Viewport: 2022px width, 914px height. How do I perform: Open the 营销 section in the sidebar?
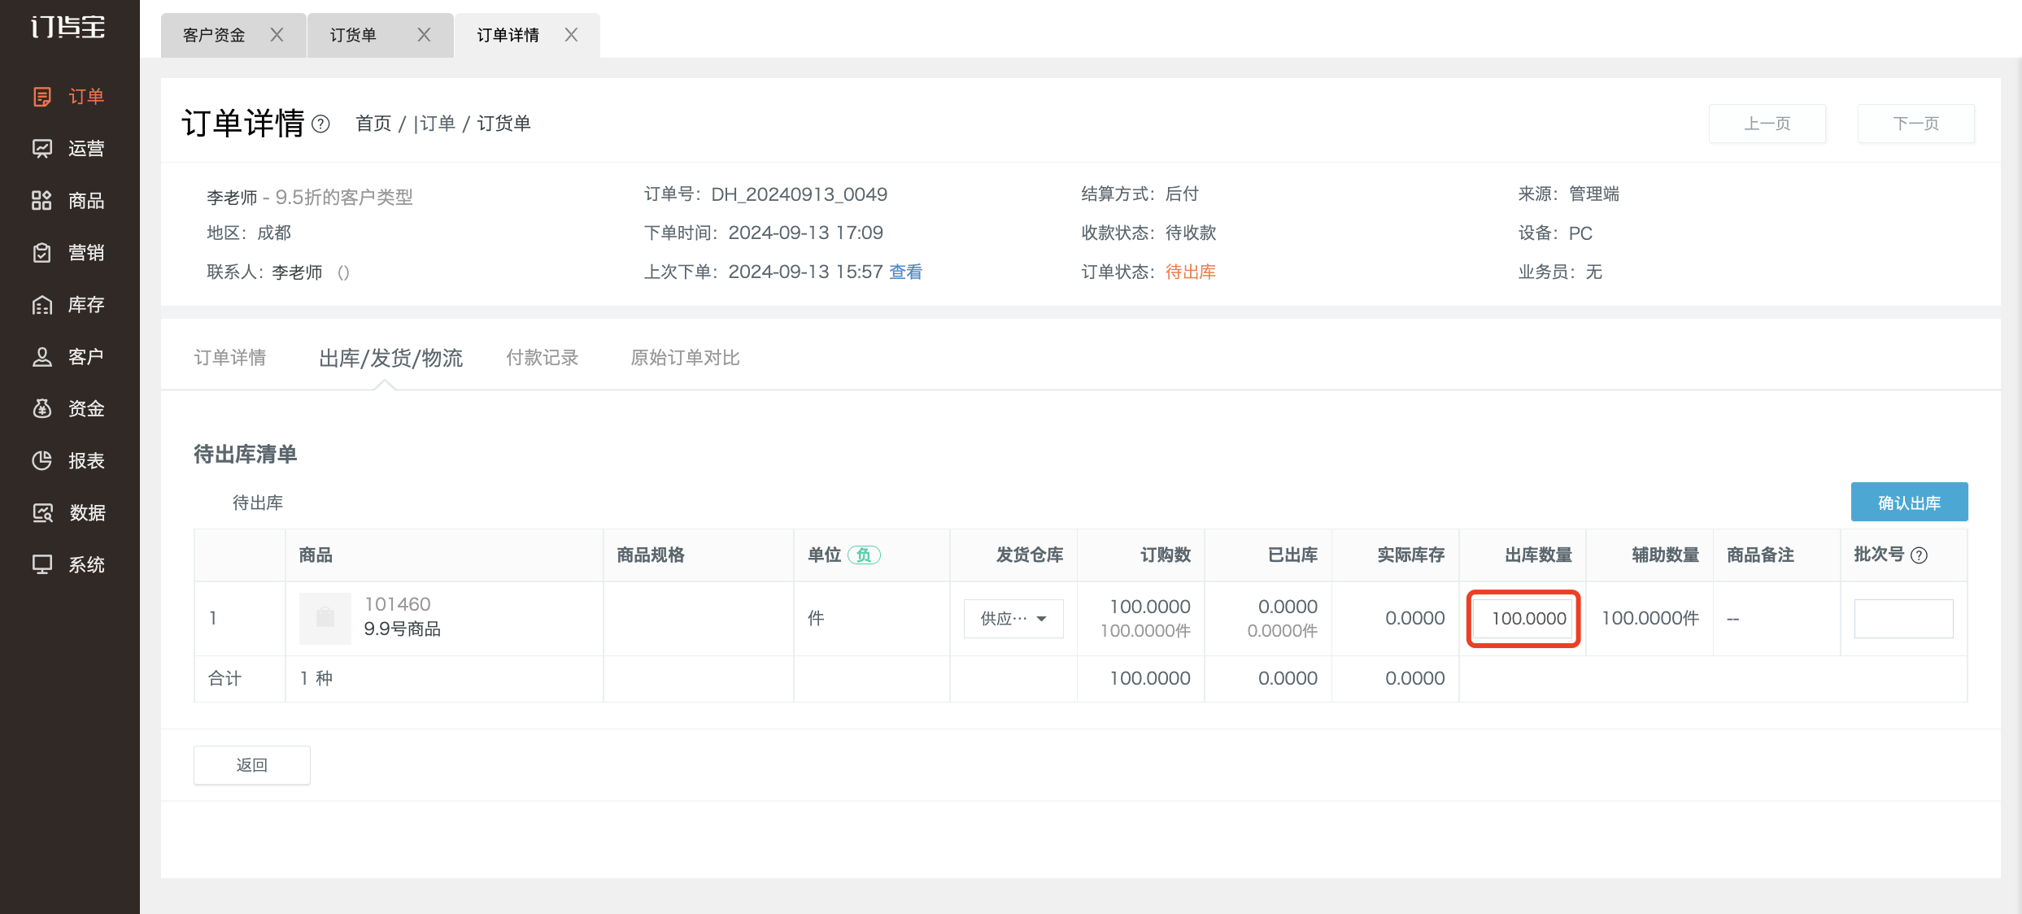(x=68, y=253)
